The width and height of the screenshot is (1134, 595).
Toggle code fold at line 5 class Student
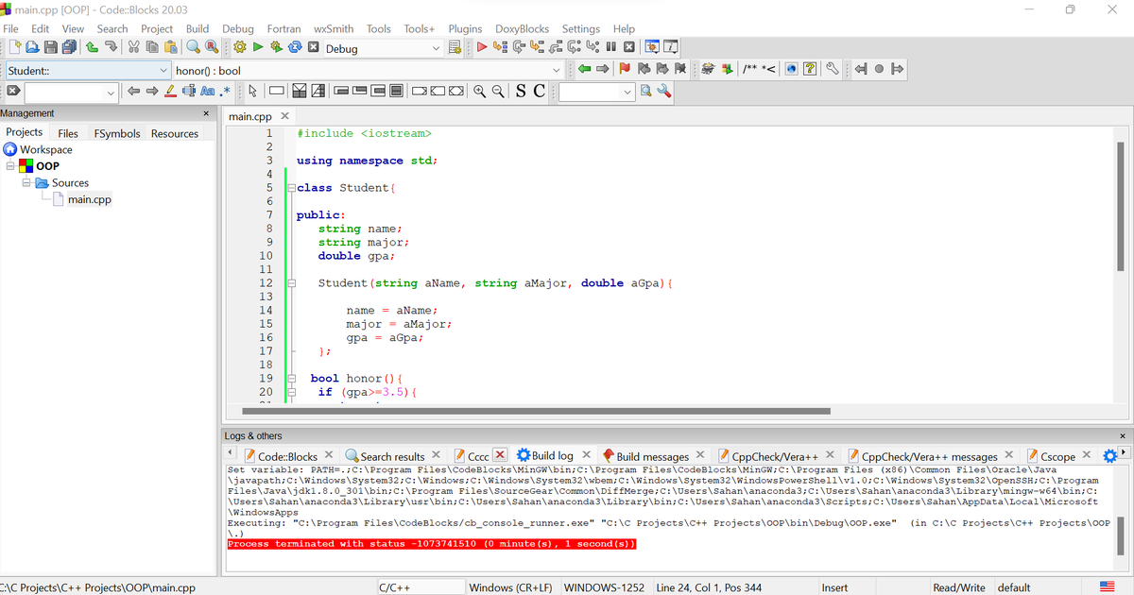[292, 188]
